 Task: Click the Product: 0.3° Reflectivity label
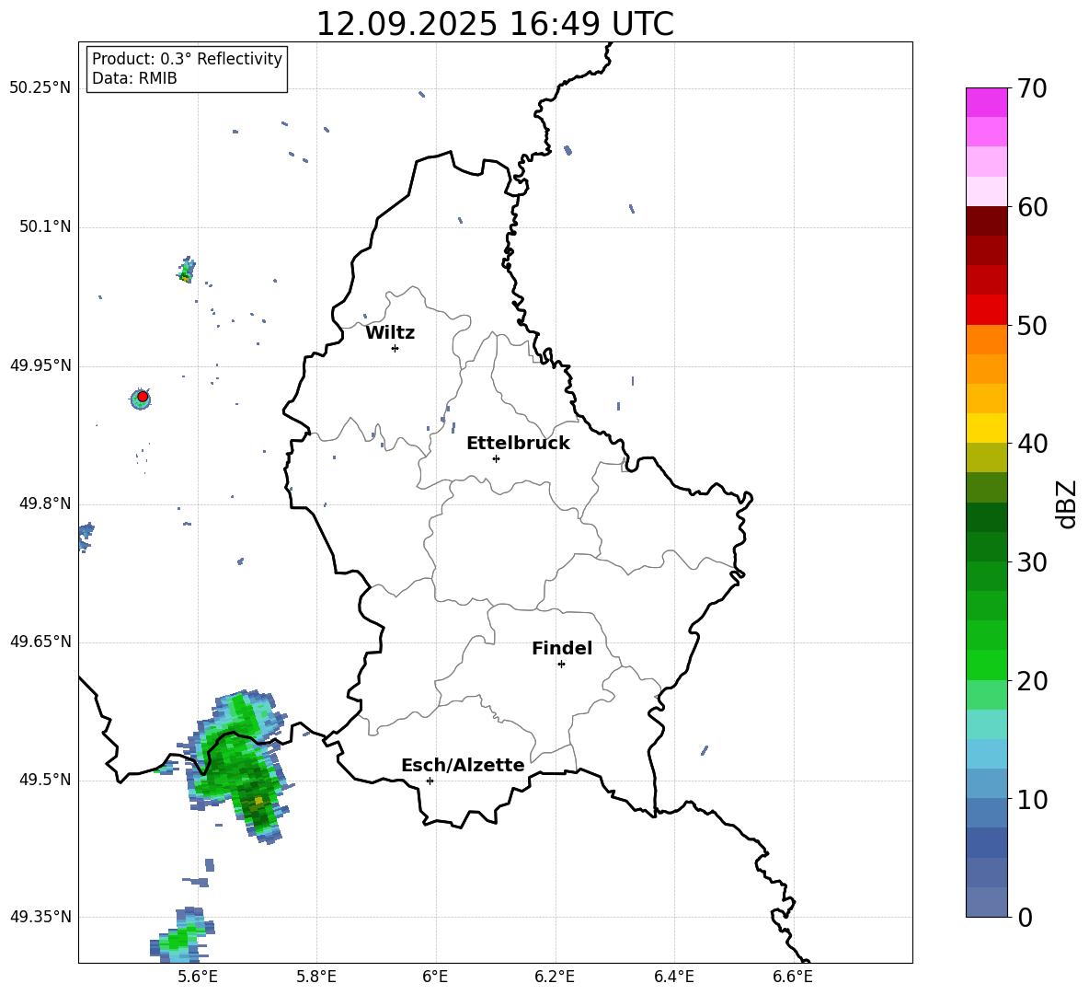point(187,59)
